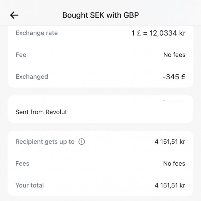Tap the back arrow in the header
Screen dimensions: 201x201
(14, 15)
